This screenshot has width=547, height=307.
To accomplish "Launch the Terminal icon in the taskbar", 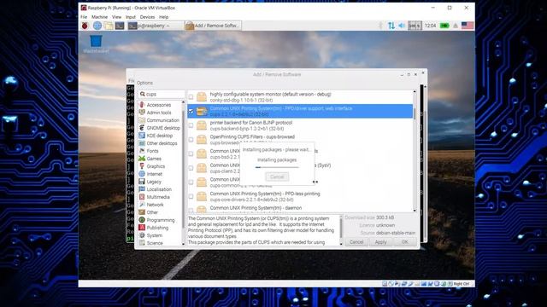I will [x=120, y=26].
